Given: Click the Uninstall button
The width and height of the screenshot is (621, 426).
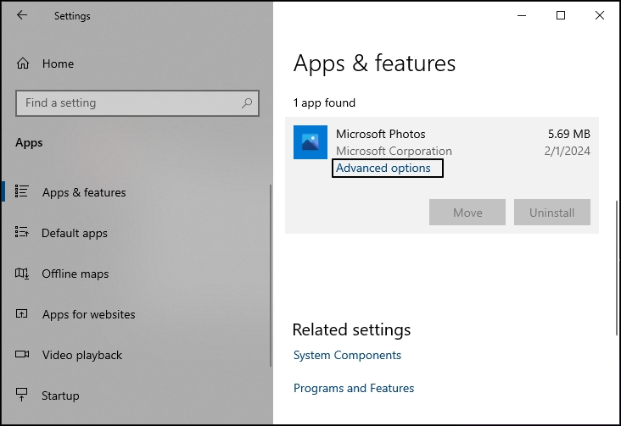Looking at the screenshot, I should pyautogui.click(x=552, y=213).
